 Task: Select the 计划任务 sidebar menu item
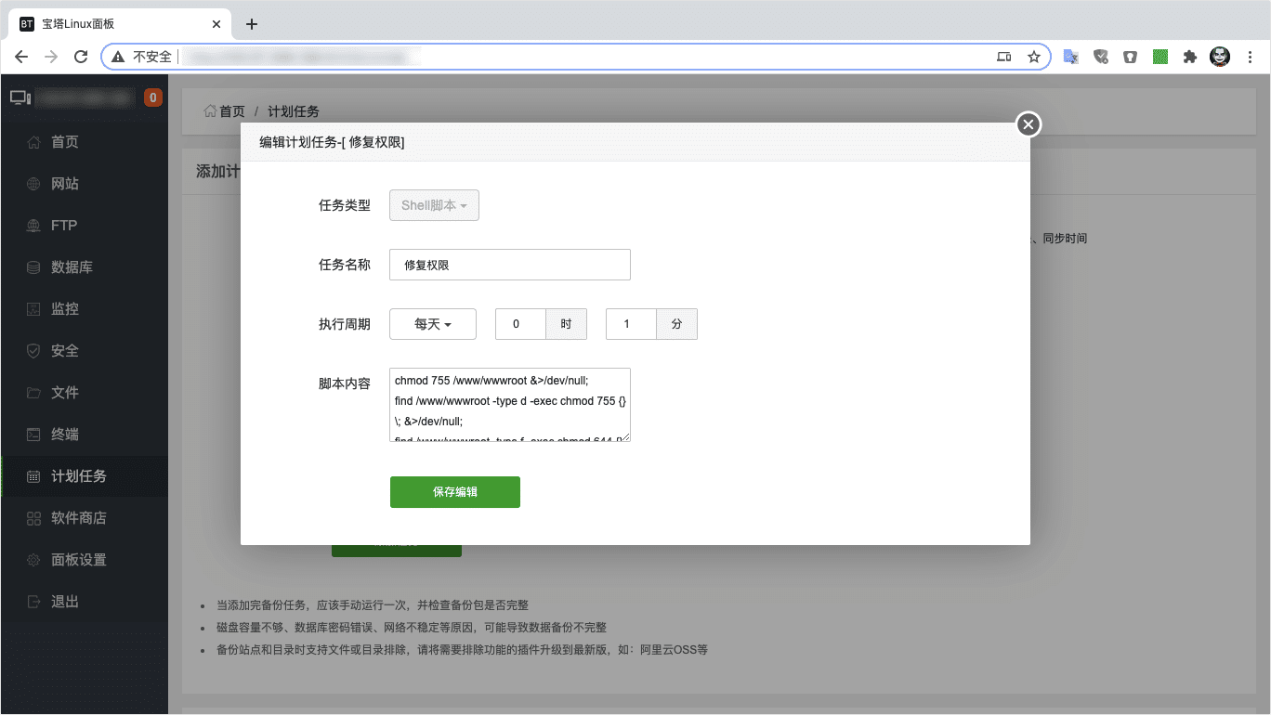[85, 476]
